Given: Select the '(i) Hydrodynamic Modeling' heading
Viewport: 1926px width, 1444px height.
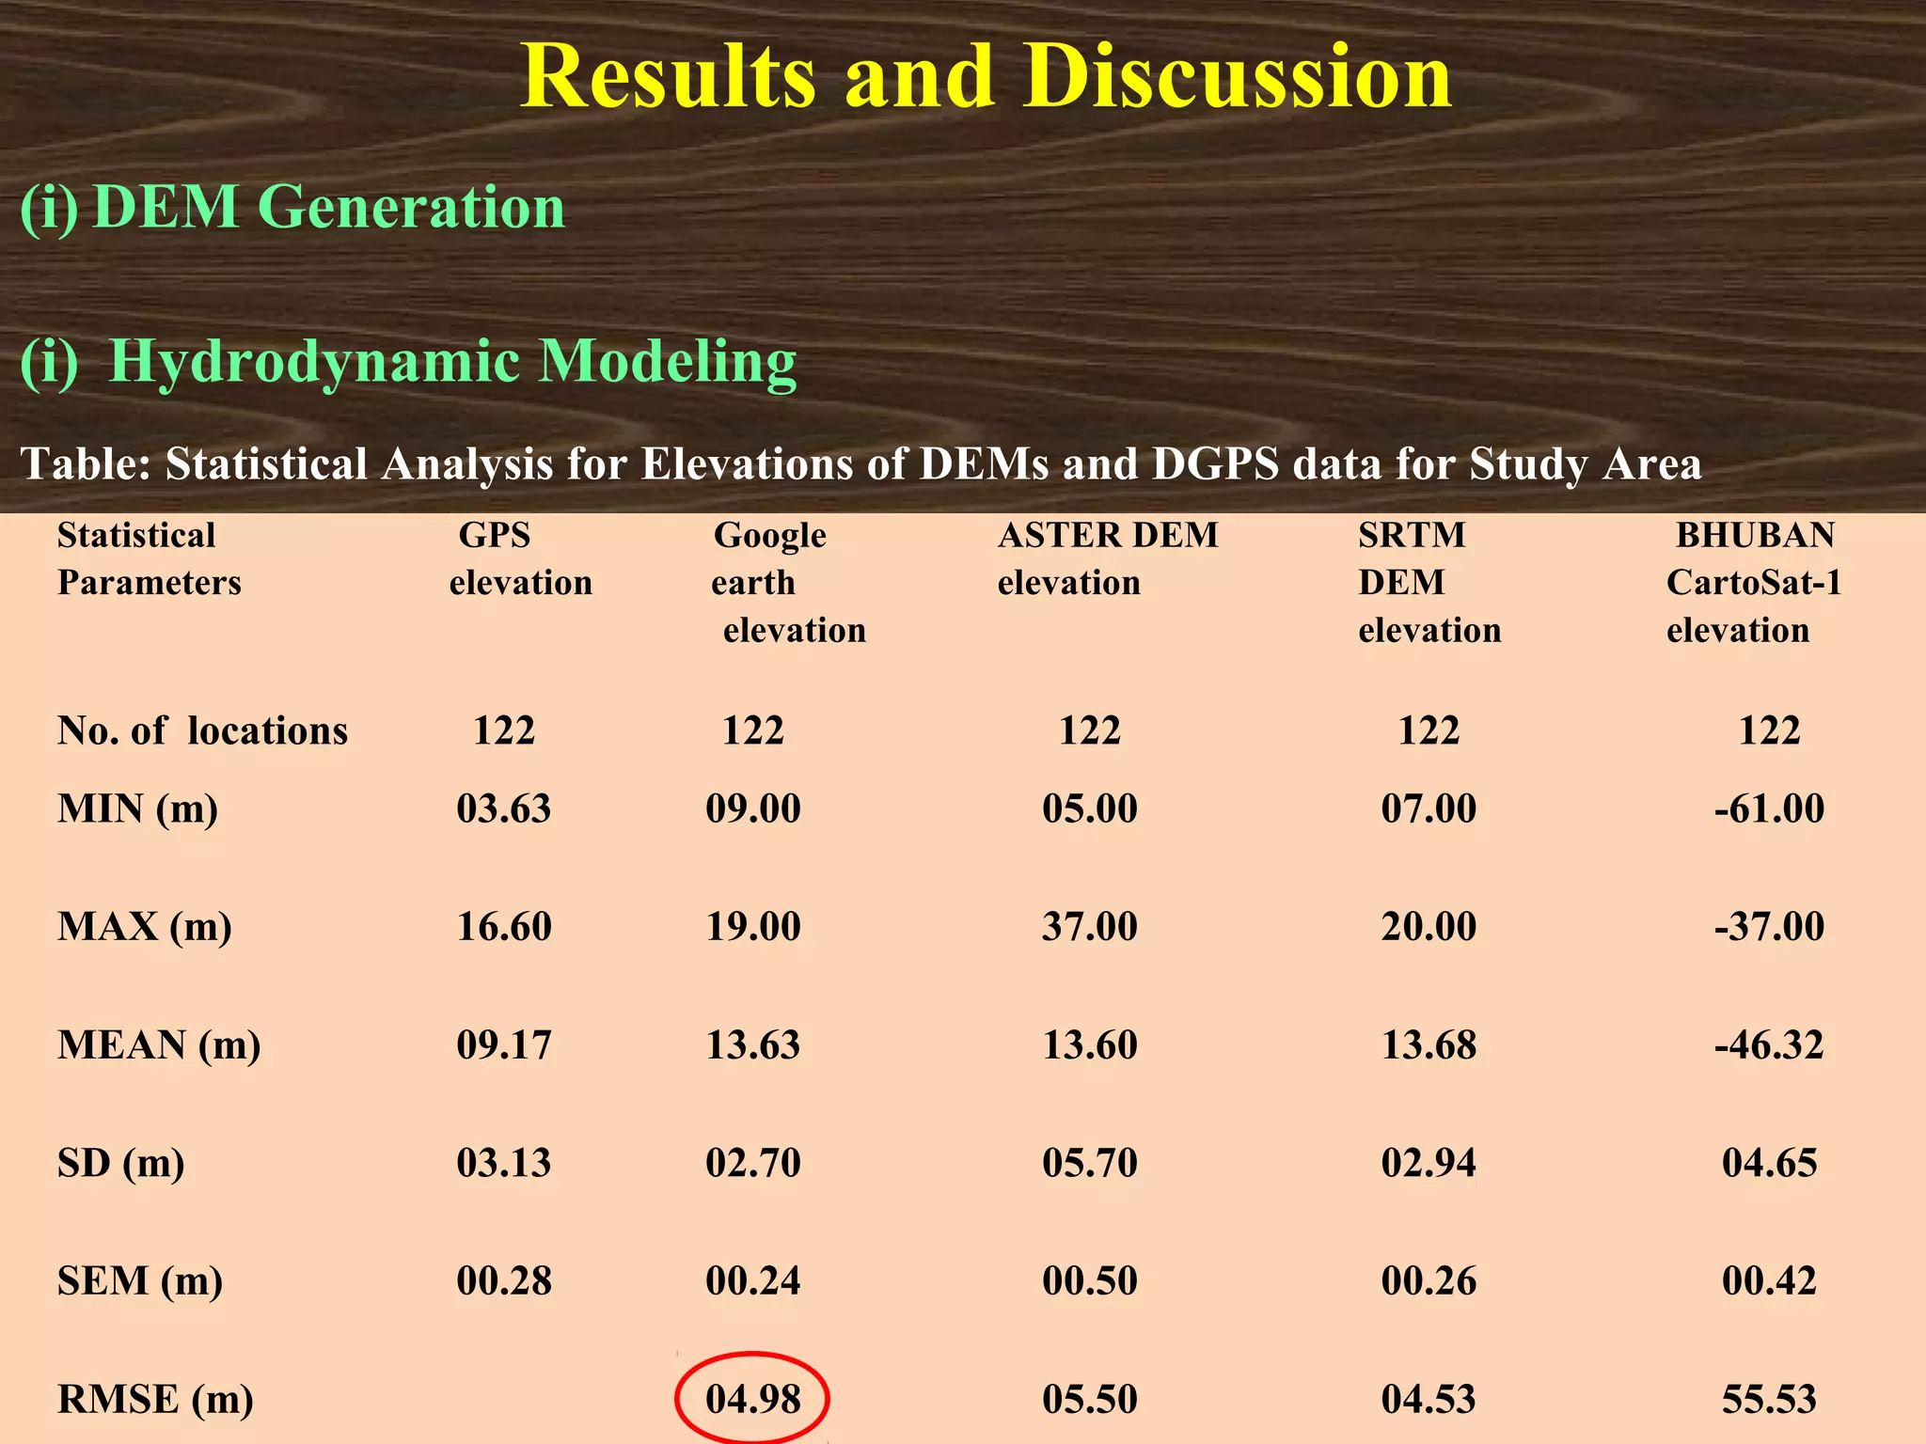Looking at the screenshot, I should [x=408, y=362].
